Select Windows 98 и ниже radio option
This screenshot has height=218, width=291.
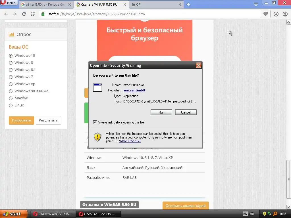(x=11, y=91)
